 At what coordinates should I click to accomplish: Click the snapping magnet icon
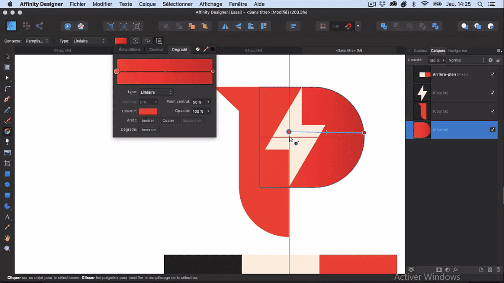coord(348,26)
